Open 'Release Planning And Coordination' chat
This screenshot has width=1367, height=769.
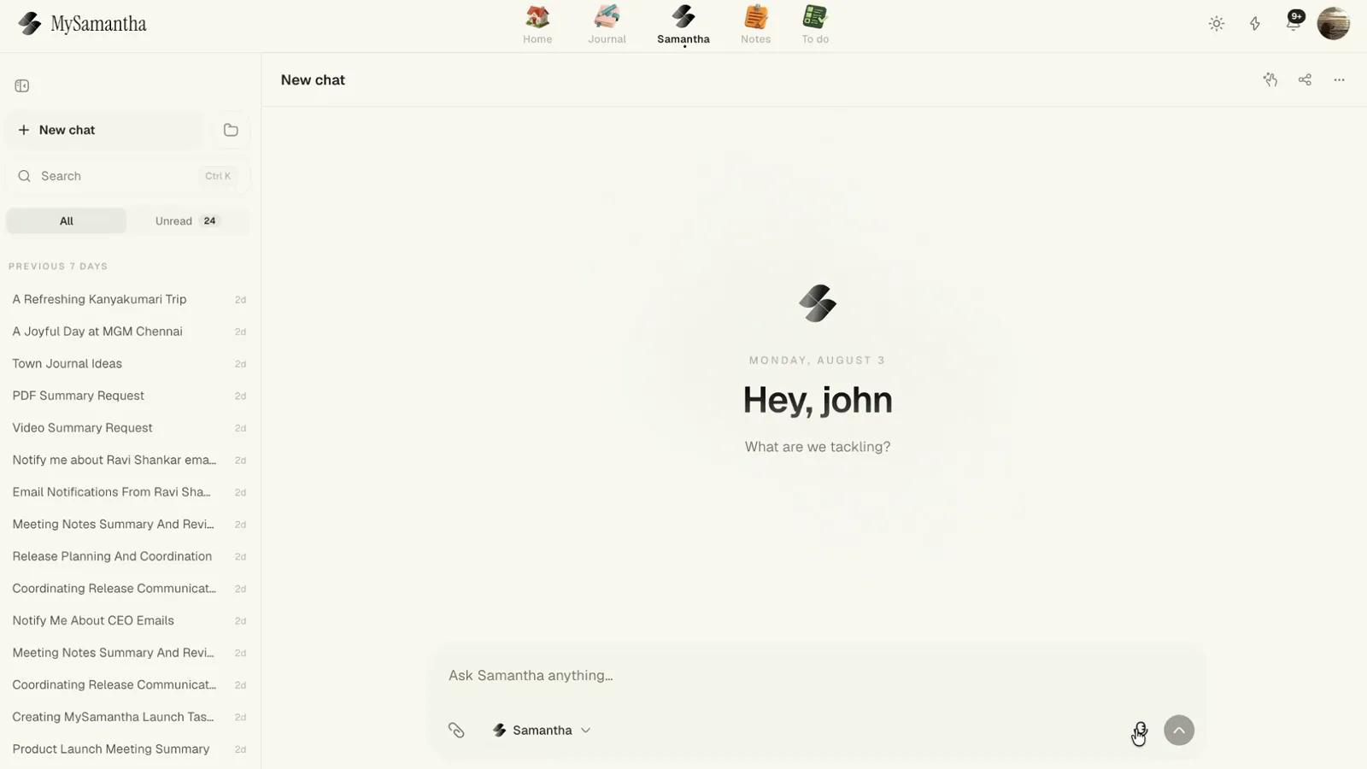tap(128, 556)
